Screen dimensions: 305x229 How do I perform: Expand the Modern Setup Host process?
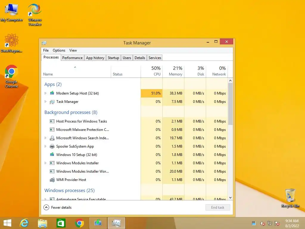tap(45, 93)
